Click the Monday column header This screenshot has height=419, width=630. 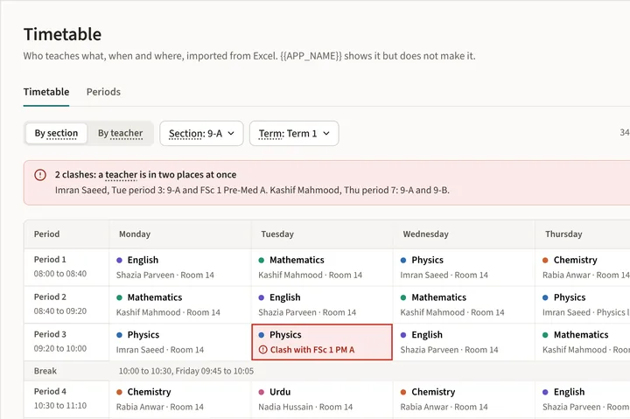click(x=180, y=234)
